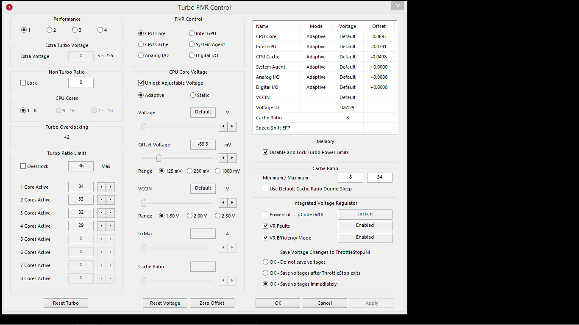Click the VCCIN slider thumb
The image size is (579, 325).
tap(144, 203)
